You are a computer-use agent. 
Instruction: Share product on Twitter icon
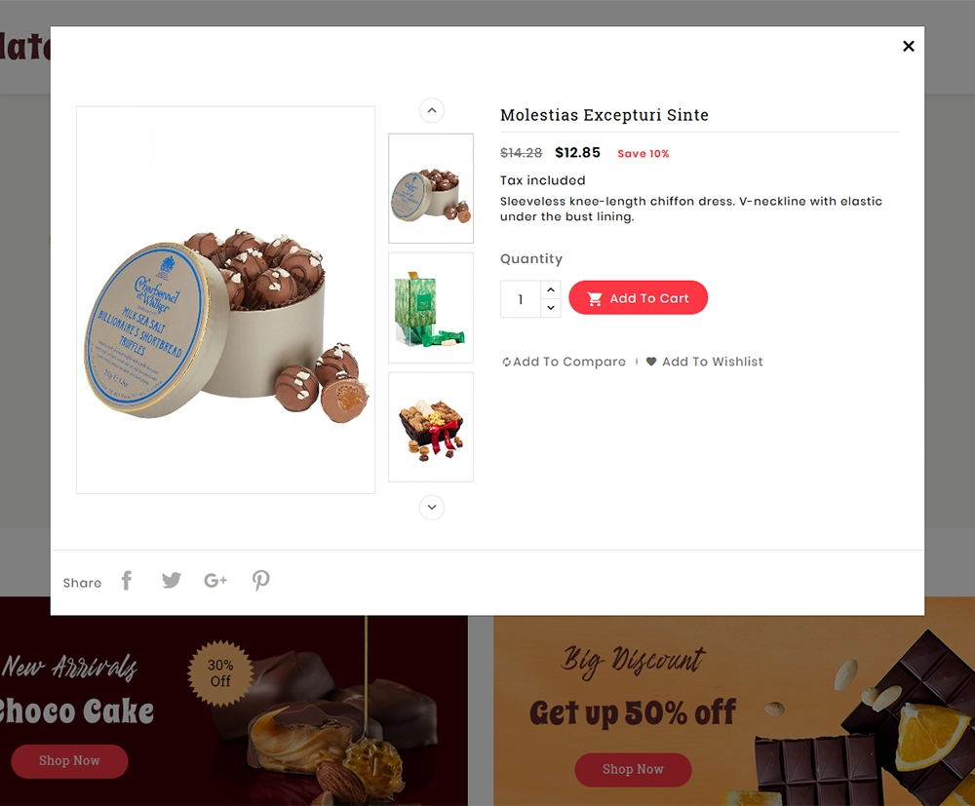coord(171,581)
